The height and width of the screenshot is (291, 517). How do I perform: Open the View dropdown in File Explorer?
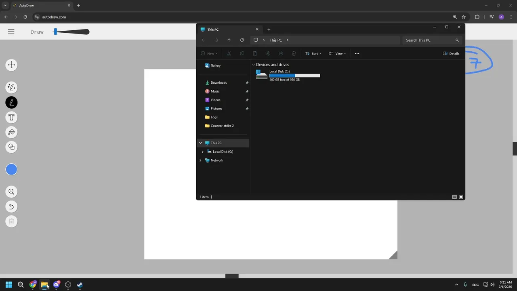(x=337, y=53)
